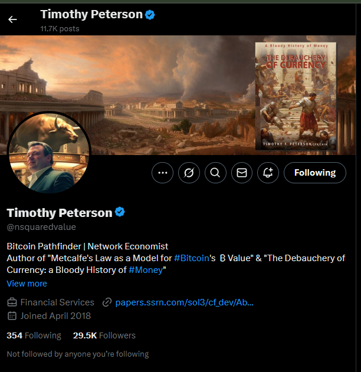The image size is (361, 372).
Task: Click the Financial Services category label
Action: click(x=57, y=302)
